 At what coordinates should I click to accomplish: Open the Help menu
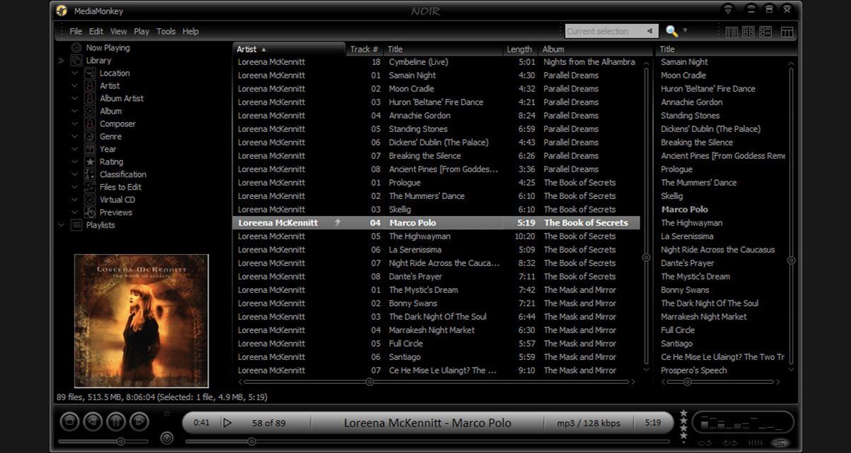point(191,31)
